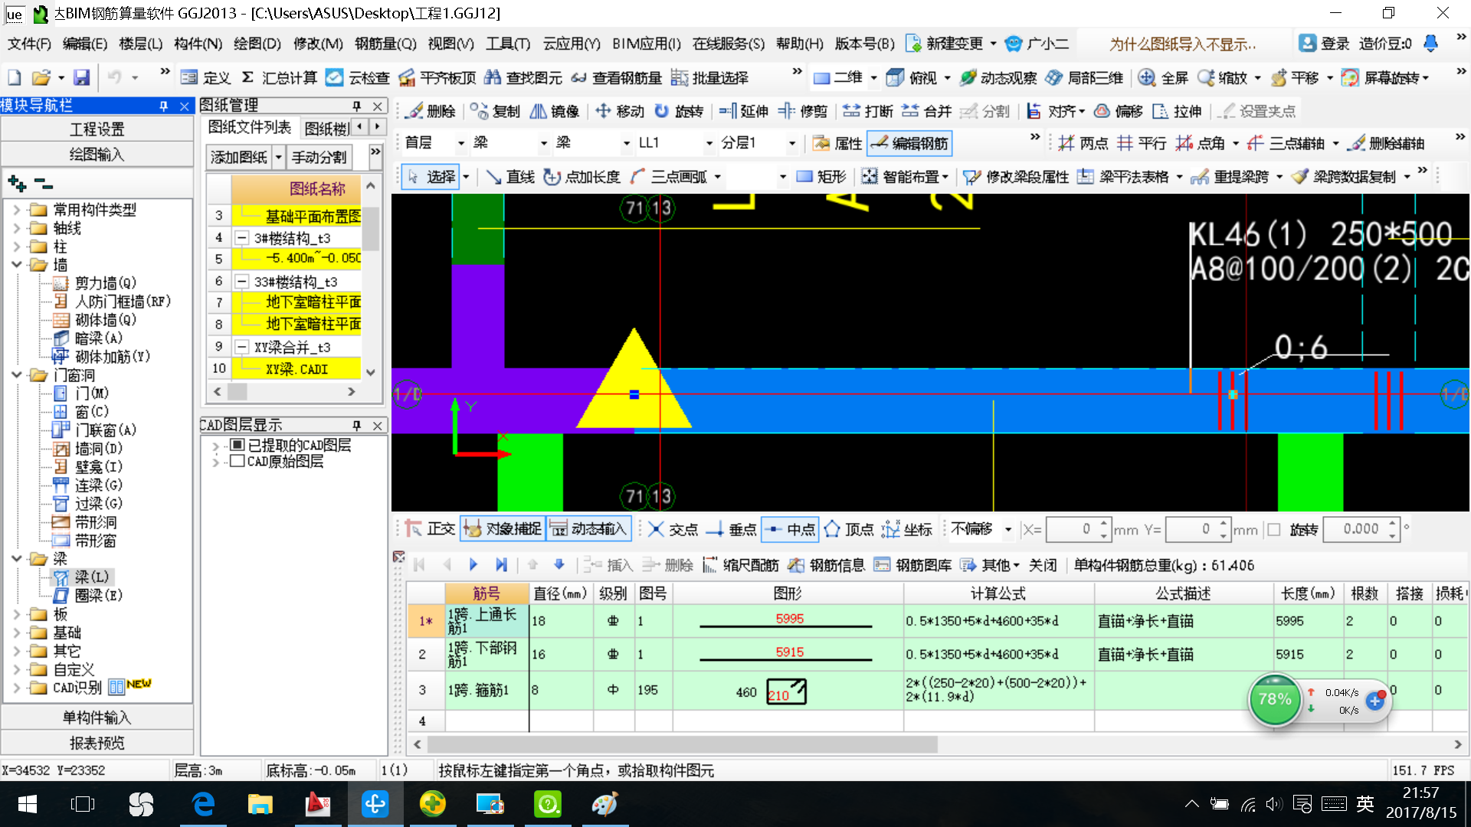Click 移动 move tool
1471x827 pixels.
[x=620, y=111]
